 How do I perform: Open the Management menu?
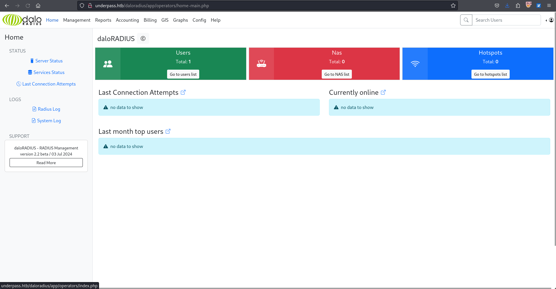(x=77, y=20)
